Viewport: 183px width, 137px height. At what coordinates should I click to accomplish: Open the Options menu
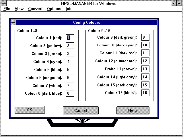point(54,9)
